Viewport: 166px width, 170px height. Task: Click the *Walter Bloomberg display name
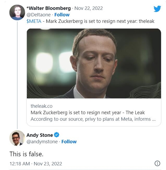(49, 8)
